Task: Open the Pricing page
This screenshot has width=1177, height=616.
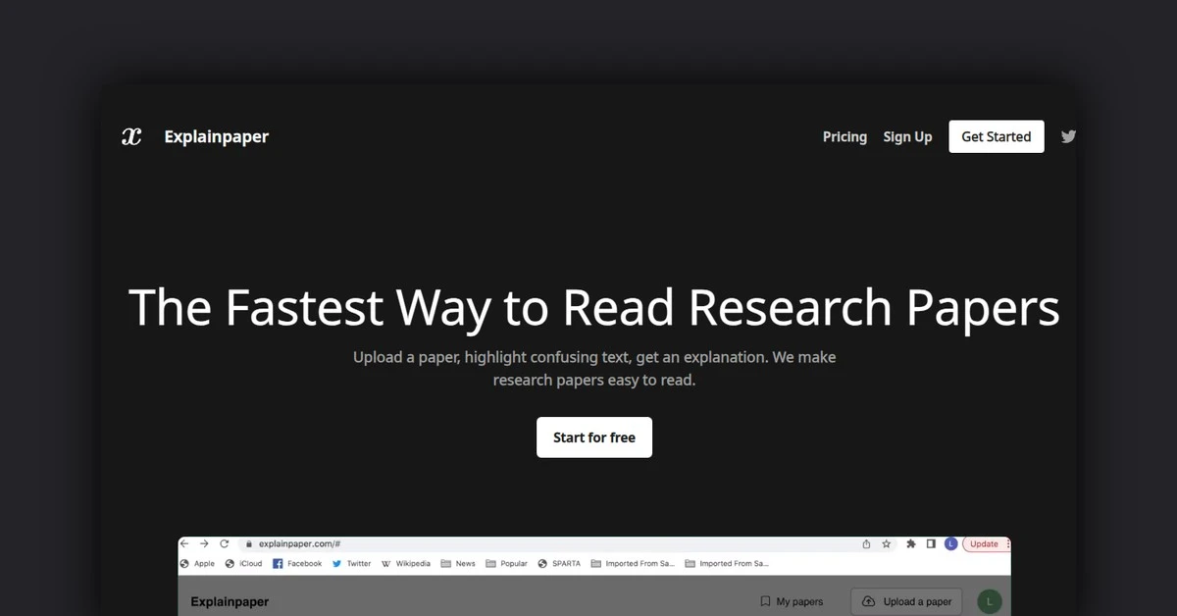Action: point(844,136)
